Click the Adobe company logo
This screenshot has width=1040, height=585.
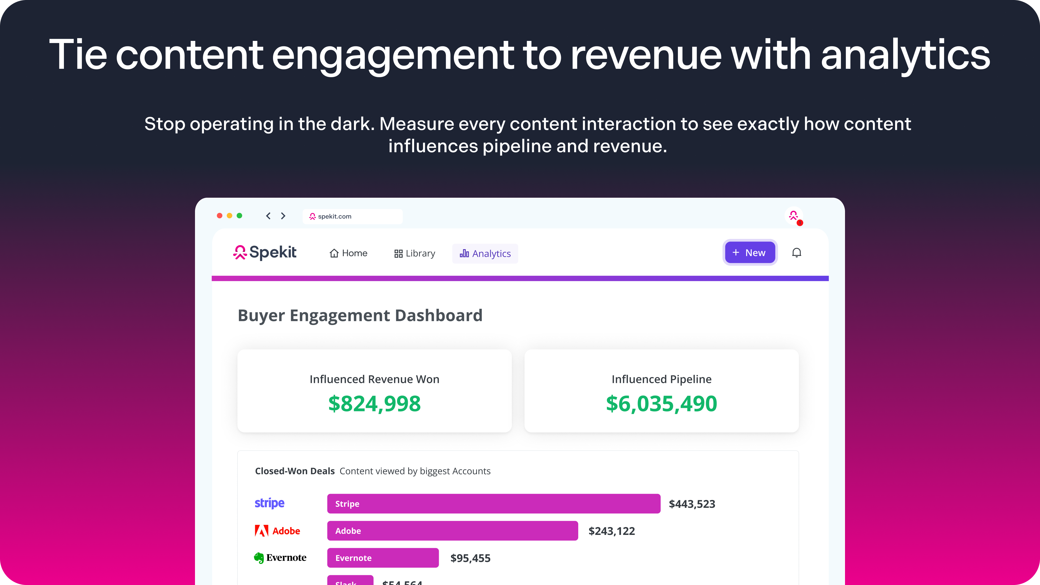pos(277,531)
